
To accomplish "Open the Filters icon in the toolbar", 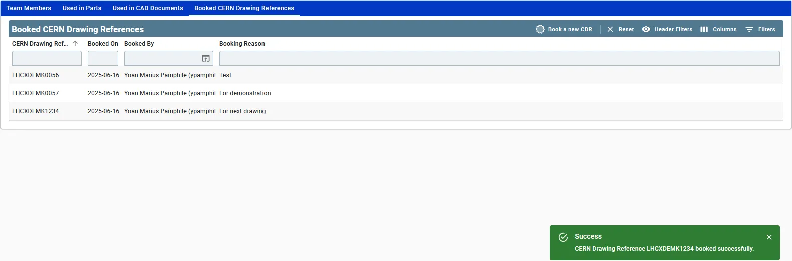I will [x=749, y=29].
